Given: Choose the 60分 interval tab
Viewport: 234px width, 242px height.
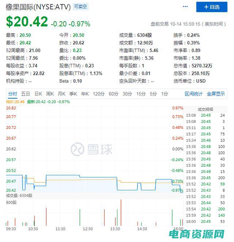Looking at the screenshot, I should point(113,93).
